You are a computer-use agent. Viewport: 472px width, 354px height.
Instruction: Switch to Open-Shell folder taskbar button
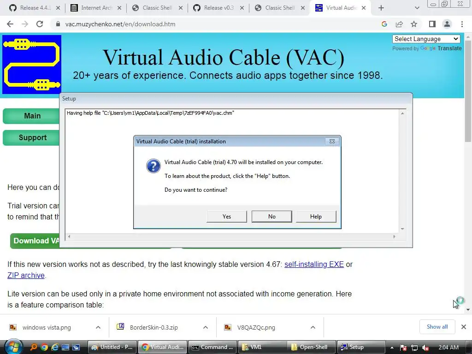pos(310,347)
